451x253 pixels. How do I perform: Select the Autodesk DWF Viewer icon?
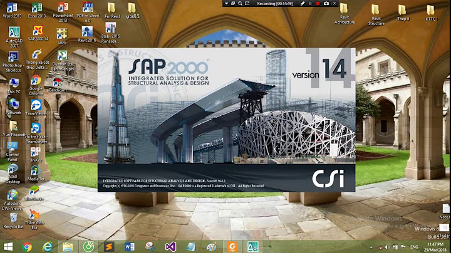point(13,200)
